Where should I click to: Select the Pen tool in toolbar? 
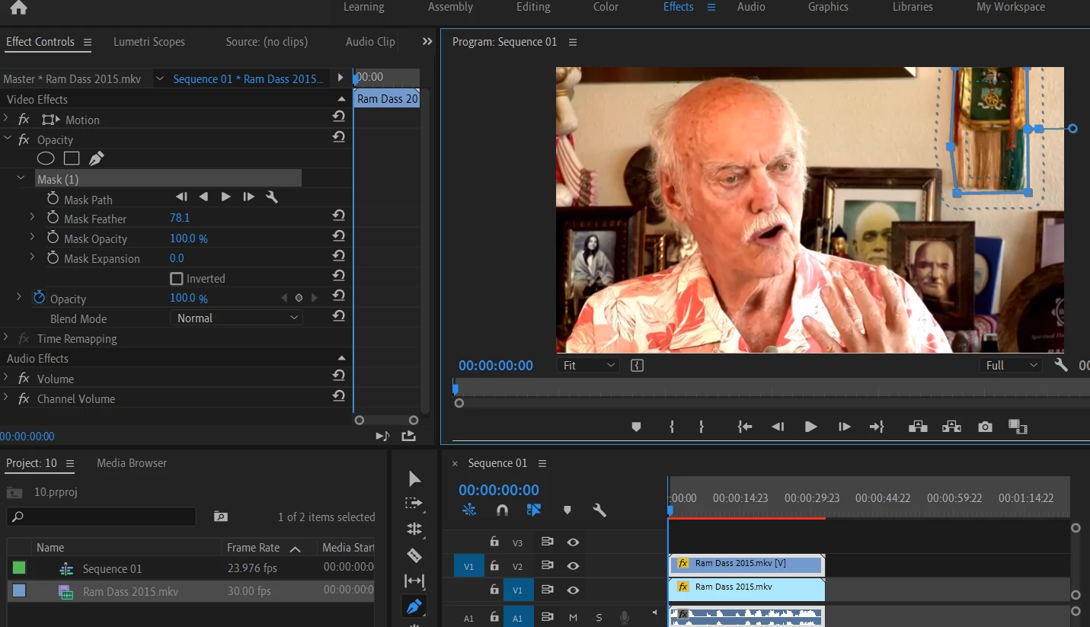click(414, 607)
